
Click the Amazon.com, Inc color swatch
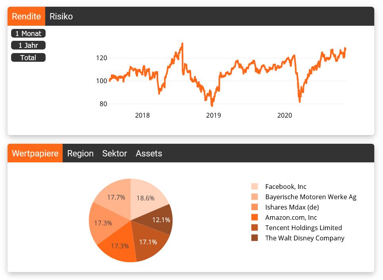pyautogui.click(x=254, y=217)
